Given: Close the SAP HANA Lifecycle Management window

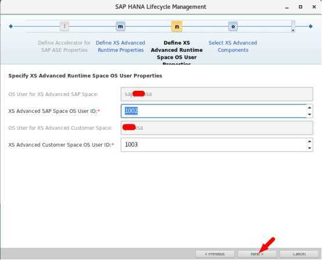Looking at the screenshot, I should (314, 7).
